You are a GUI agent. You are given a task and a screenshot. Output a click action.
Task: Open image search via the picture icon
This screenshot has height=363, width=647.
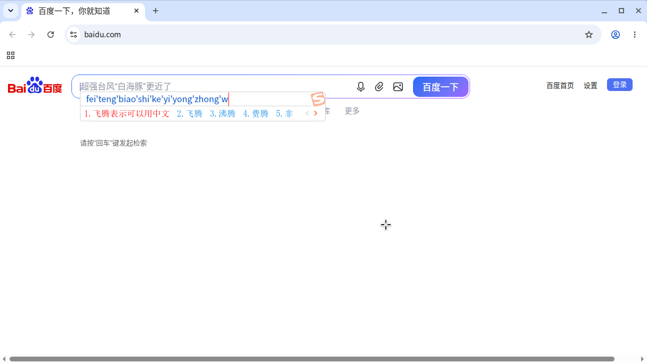[398, 87]
